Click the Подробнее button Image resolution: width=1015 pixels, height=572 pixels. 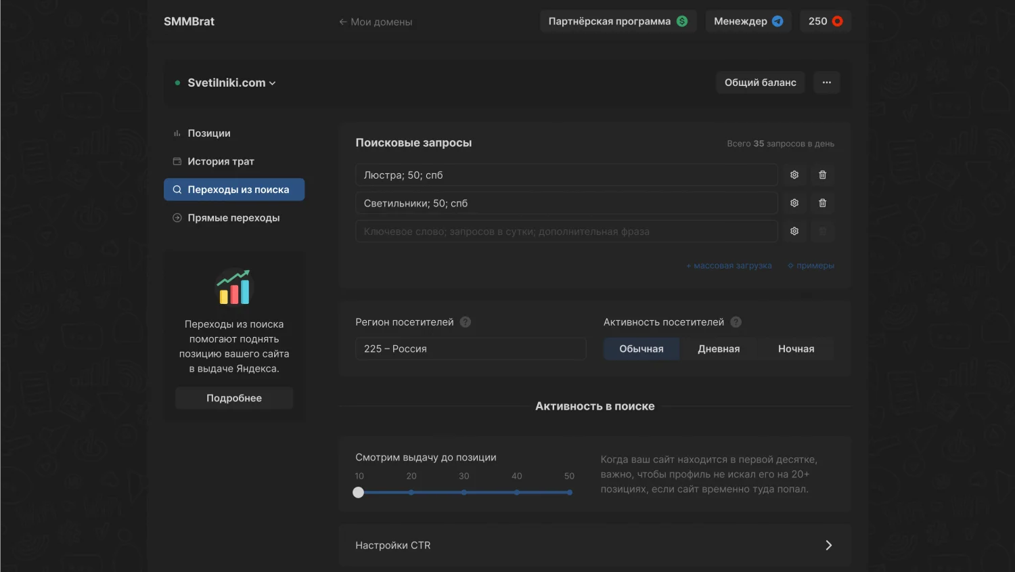234,398
